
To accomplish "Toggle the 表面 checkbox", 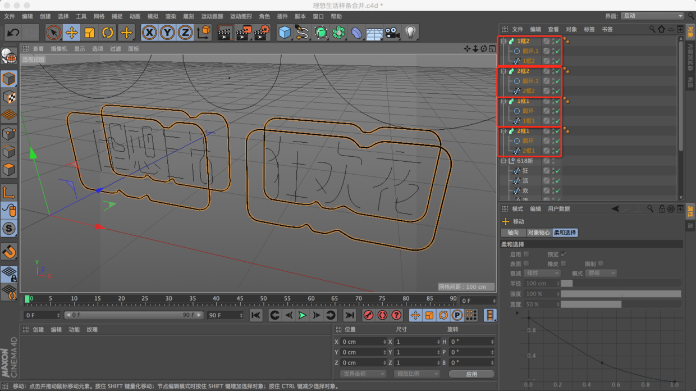I will 526,263.
